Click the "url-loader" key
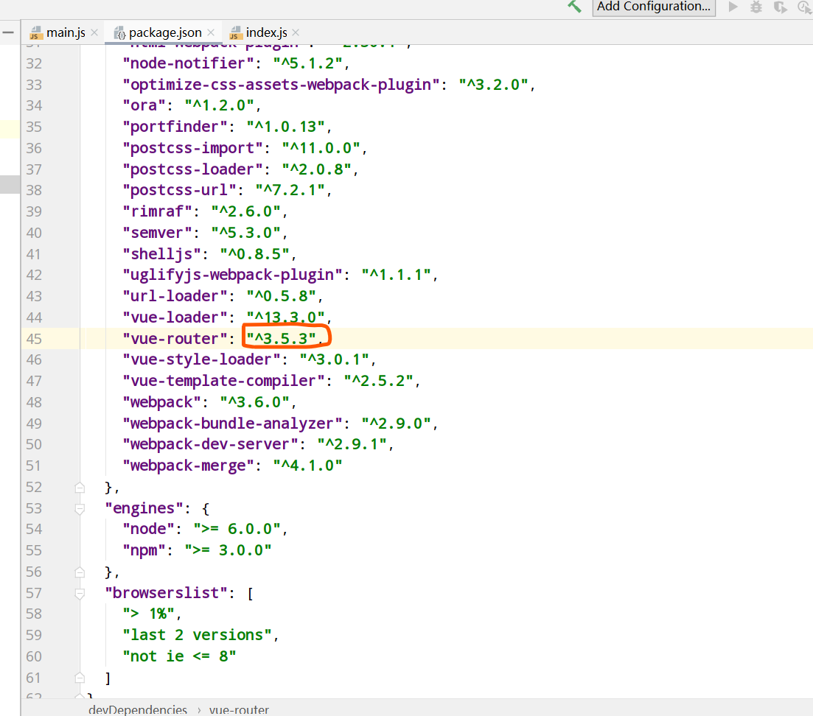This screenshot has height=716, width=813. pos(175,296)
